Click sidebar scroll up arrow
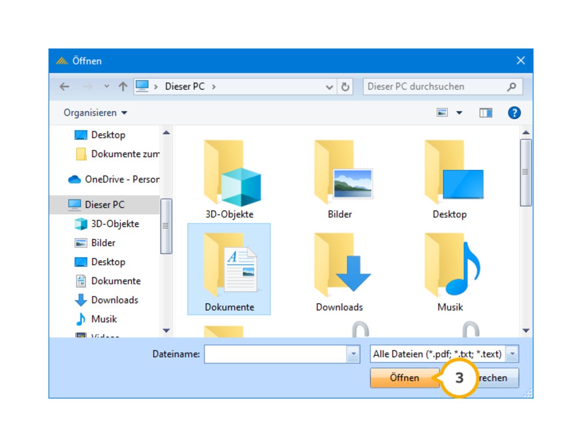This screenshot has height=447, width=582. click(166, 133)
